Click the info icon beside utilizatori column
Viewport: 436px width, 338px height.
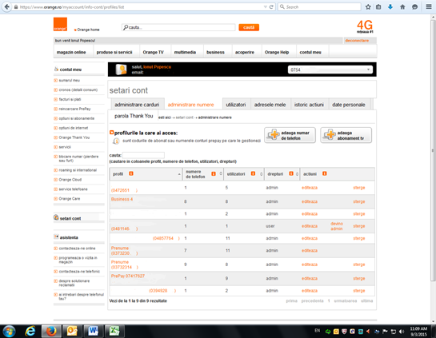(253, 173)
